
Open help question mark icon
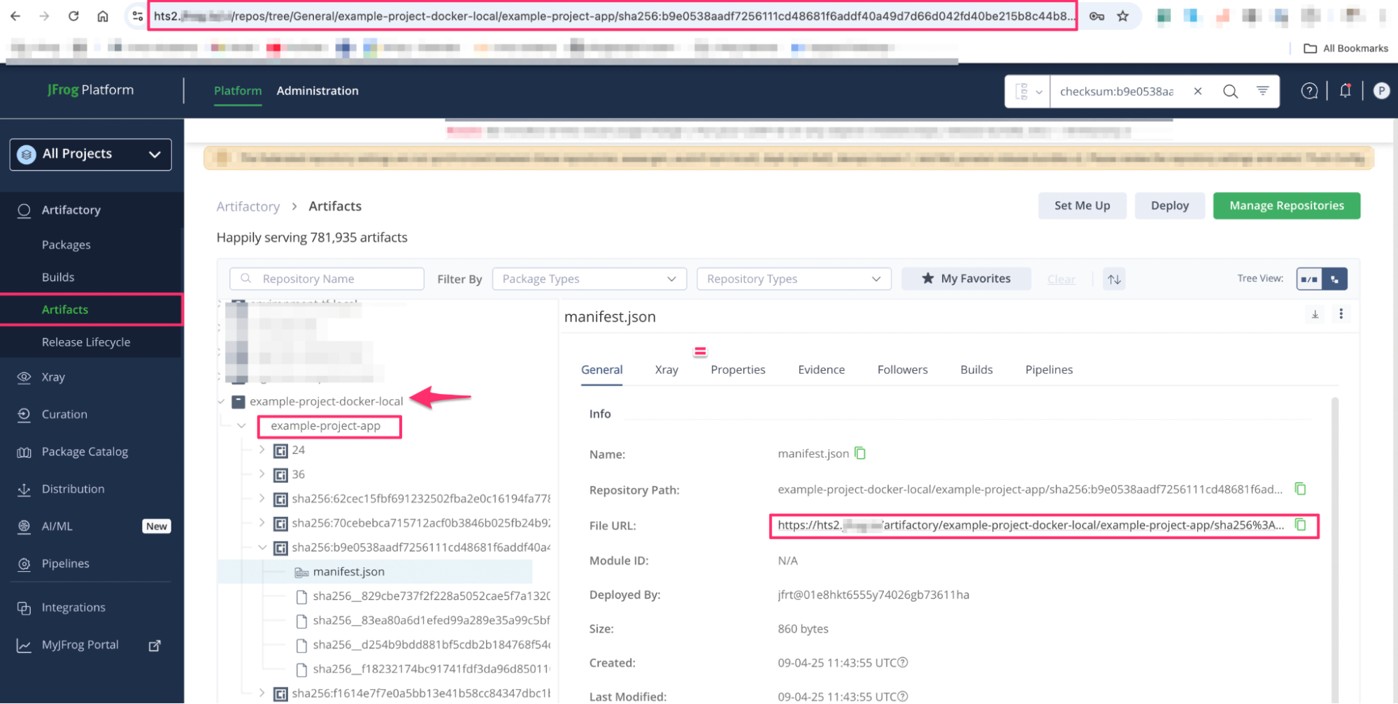(1309, 91)
